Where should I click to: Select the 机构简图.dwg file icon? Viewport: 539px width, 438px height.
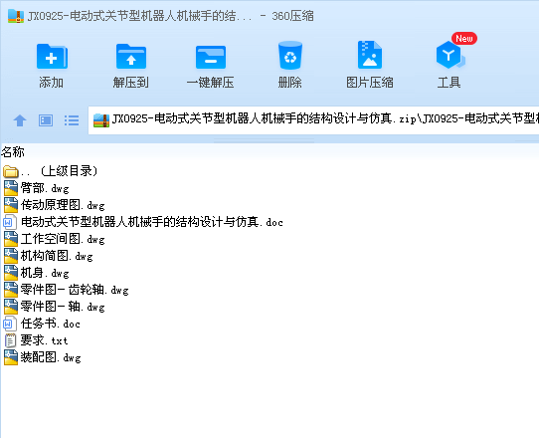[x=11, y=256]
